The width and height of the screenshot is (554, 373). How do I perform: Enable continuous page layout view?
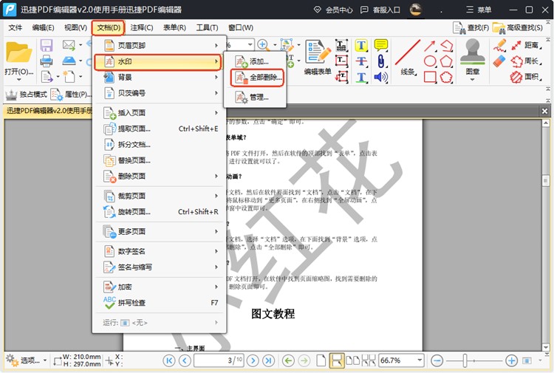[x=336, y=360]
